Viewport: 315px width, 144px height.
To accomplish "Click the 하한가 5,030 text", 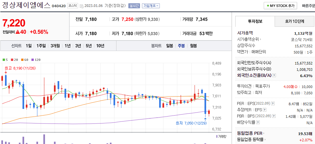I will point(147,33).
